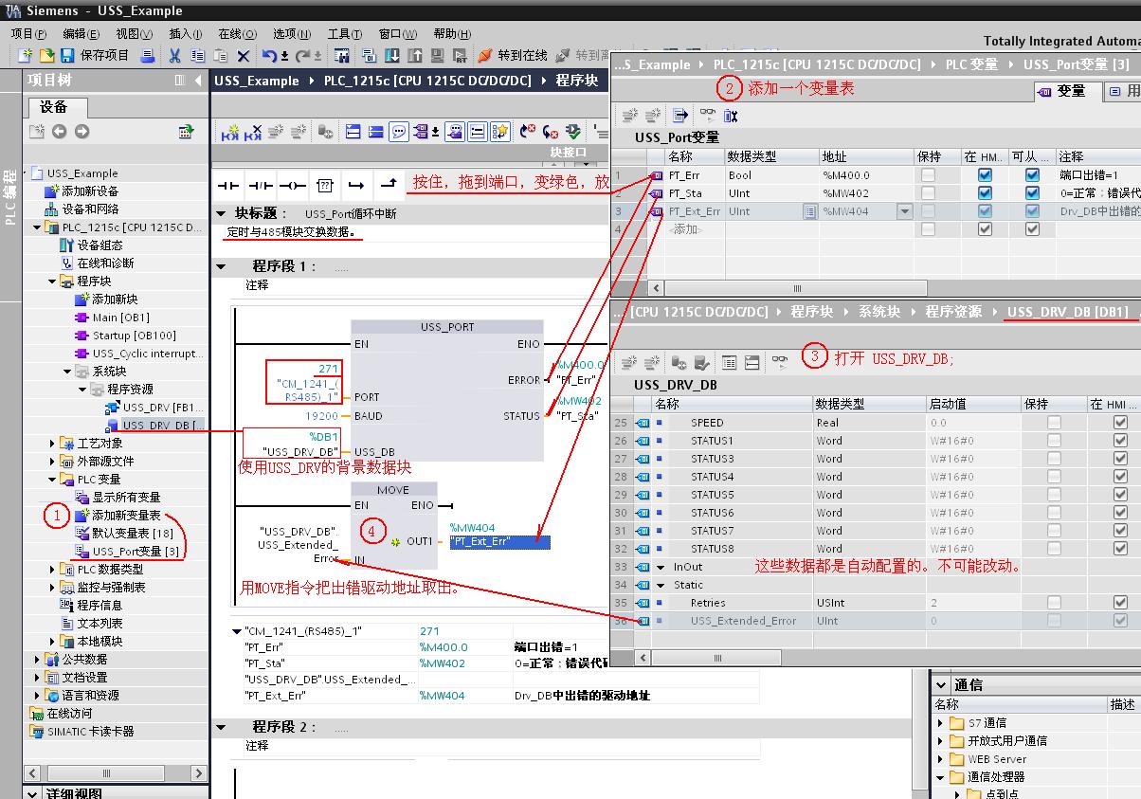Toggle HMI checkbox for Retries row
Screen dimensions: 1141x799
coord(1121,603)
